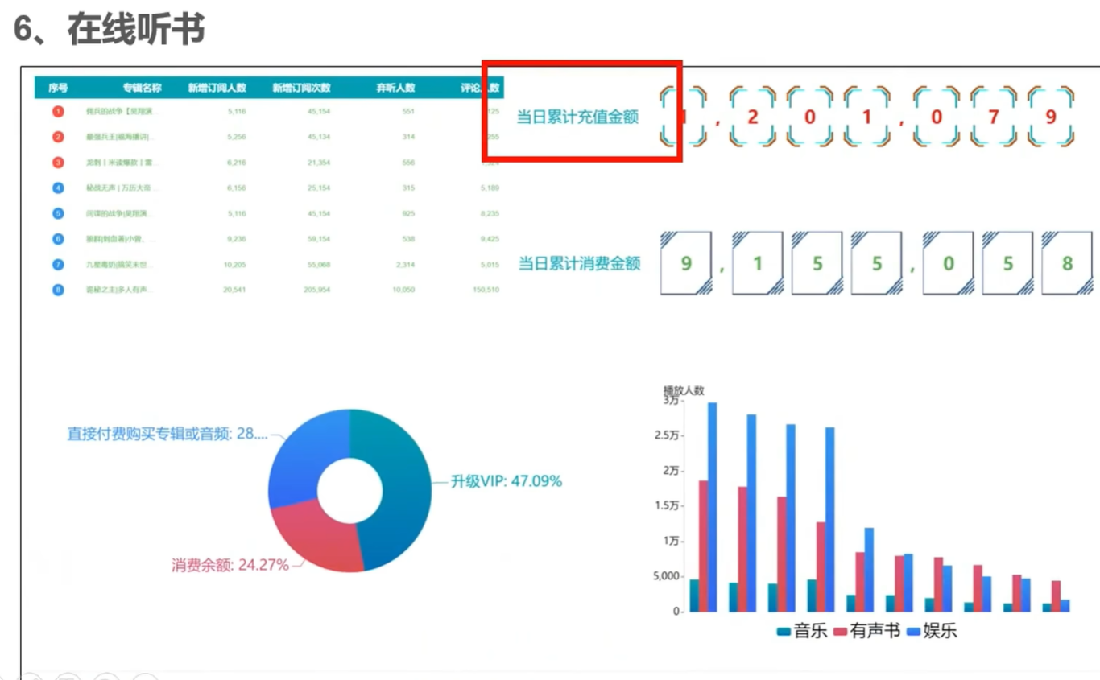Click the 150,510 comment count cell
This screenshot has width=1100, height=680.
[x=486, y=290]
